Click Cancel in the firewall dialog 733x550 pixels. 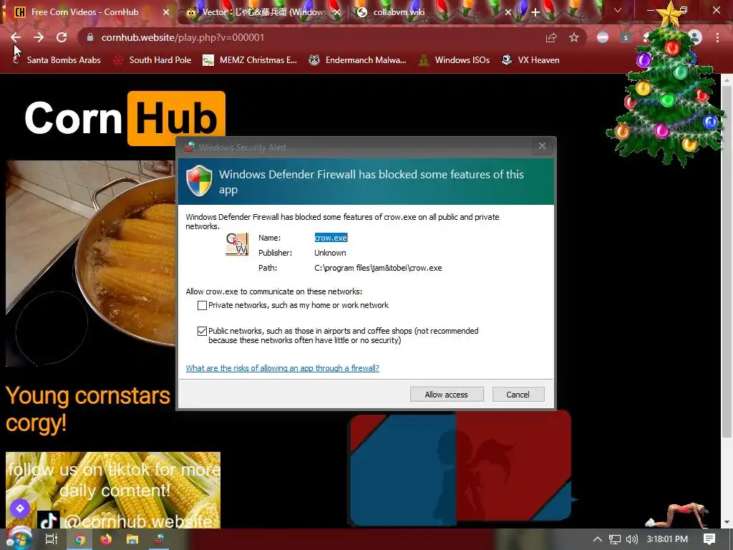518,395
